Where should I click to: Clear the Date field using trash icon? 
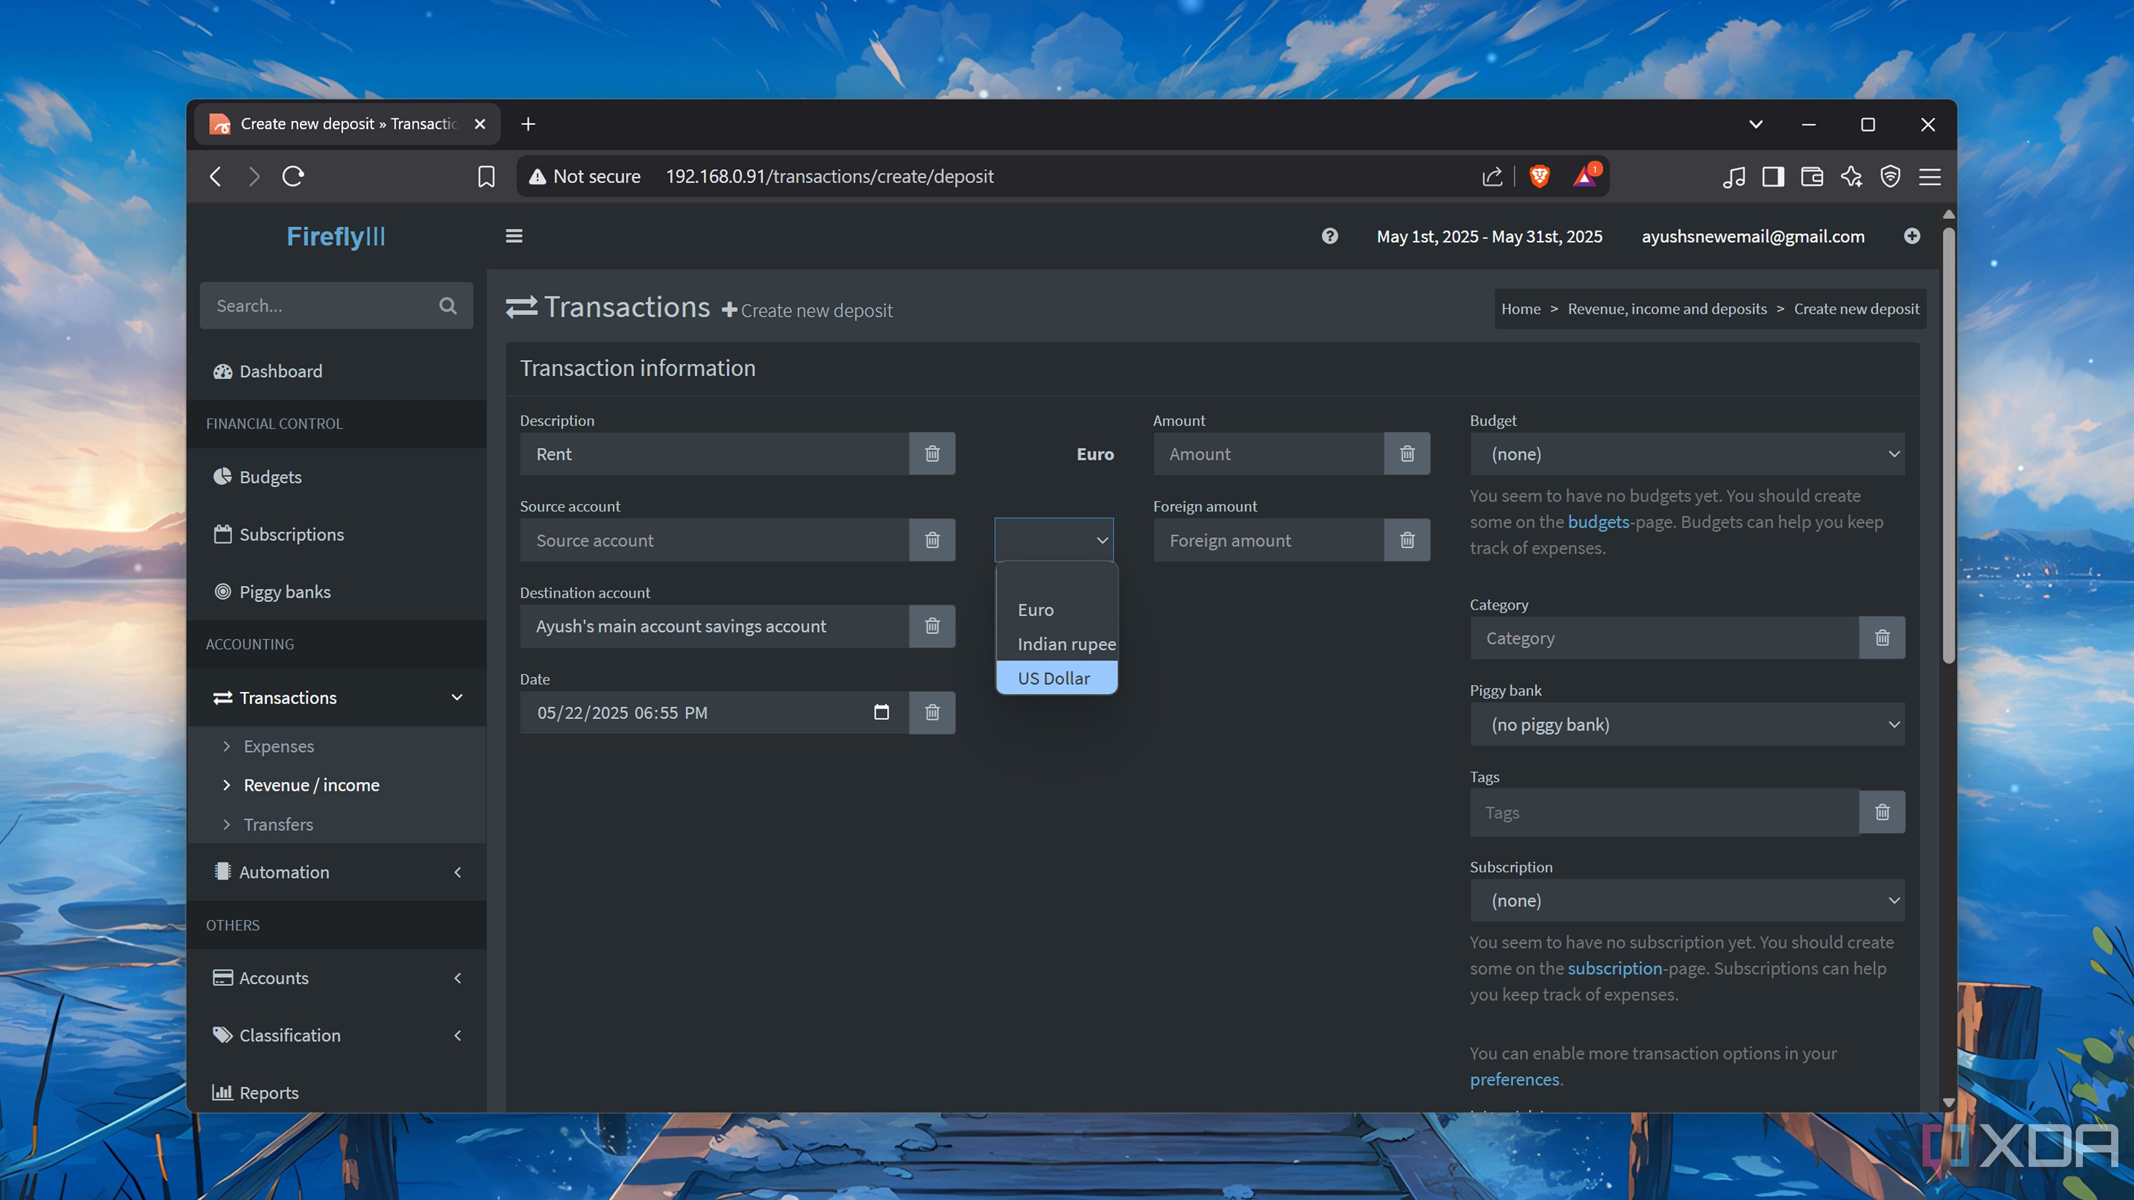coord(932,712)
